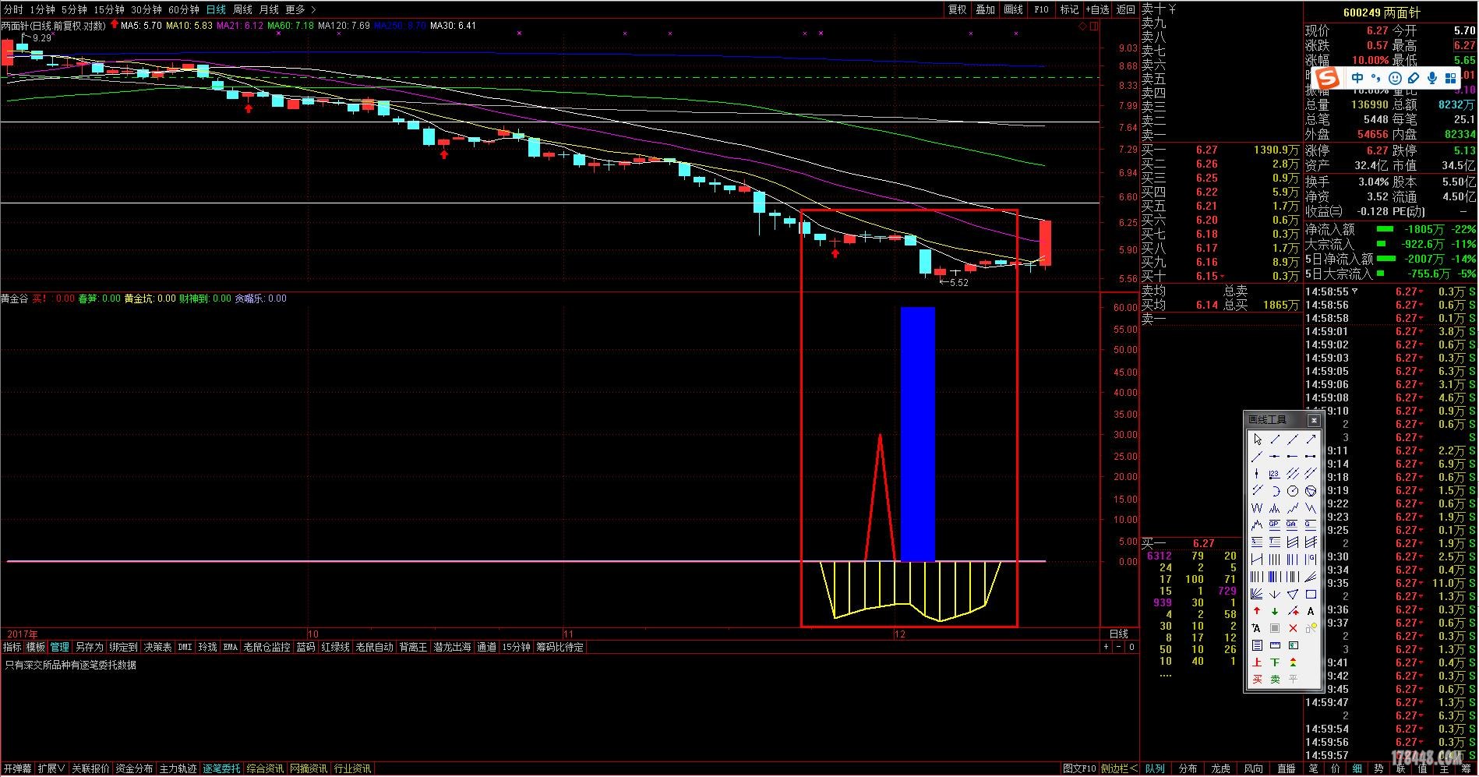Select the notes document tool icon
The width and height of the screenshot is (1479, 777).
click(x=1257, y=645)
